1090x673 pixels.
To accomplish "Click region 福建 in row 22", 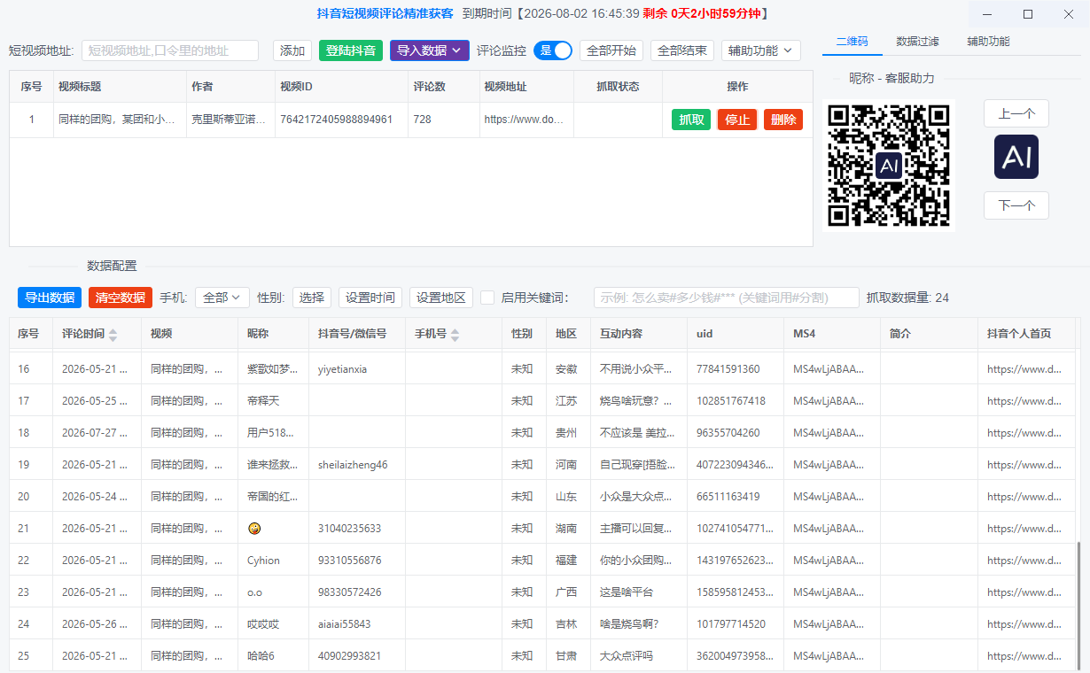I will [x=566, y=561].
